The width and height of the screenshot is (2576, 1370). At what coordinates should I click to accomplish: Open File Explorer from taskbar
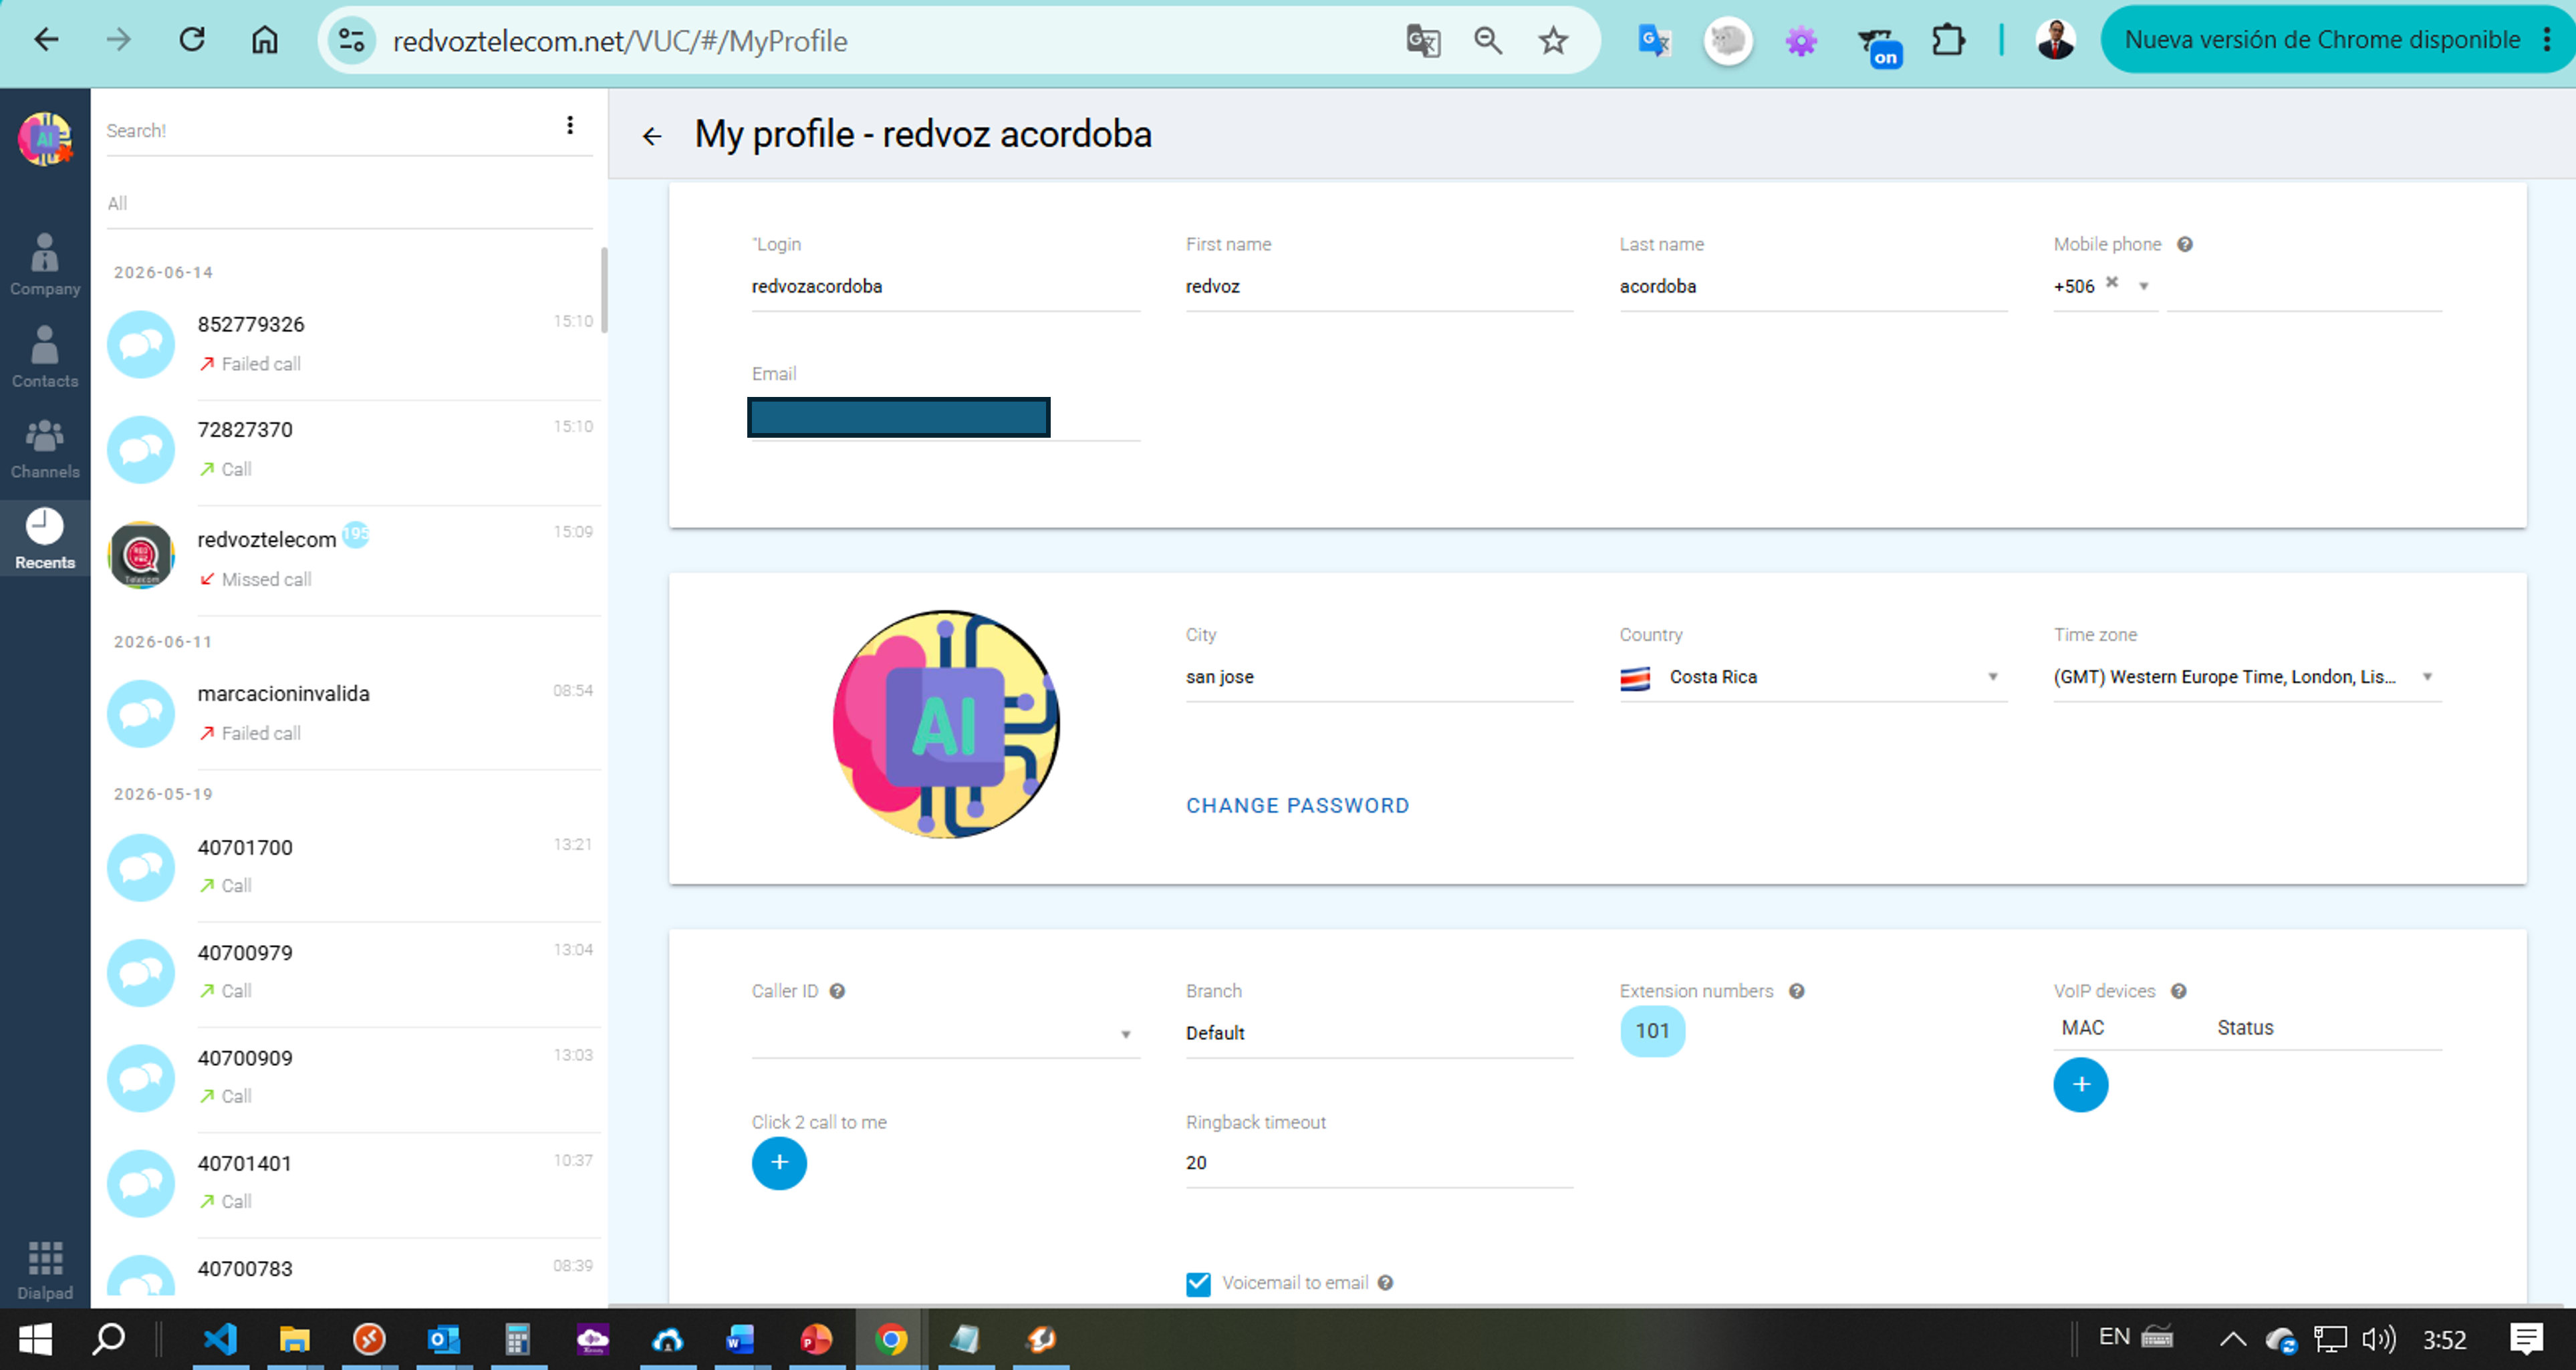pyautogui.click(x=294, y=1339)
